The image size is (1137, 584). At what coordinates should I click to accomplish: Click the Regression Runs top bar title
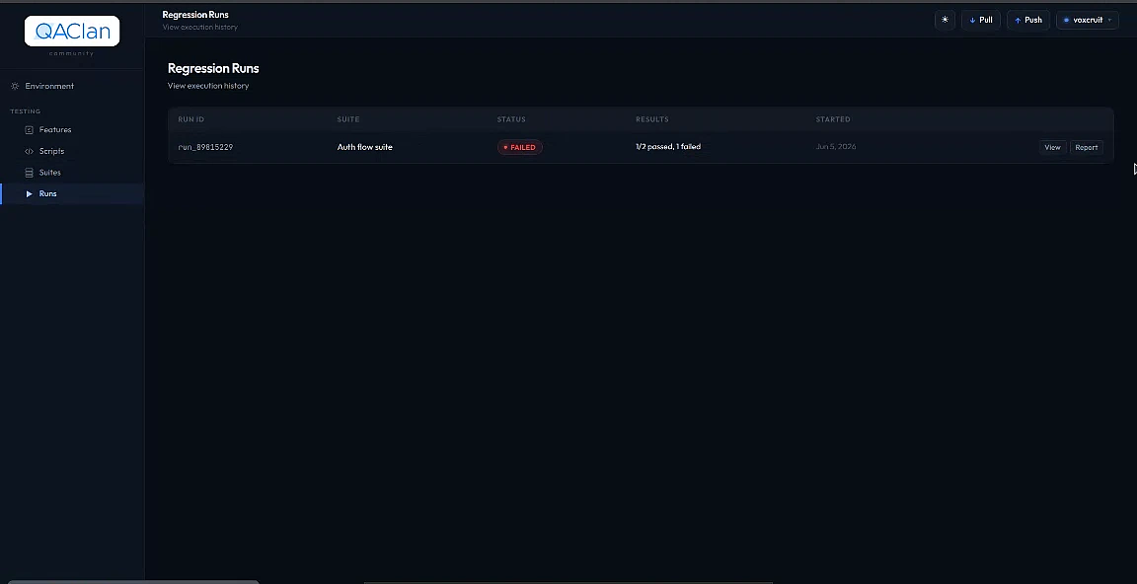[x=195, y=15]
